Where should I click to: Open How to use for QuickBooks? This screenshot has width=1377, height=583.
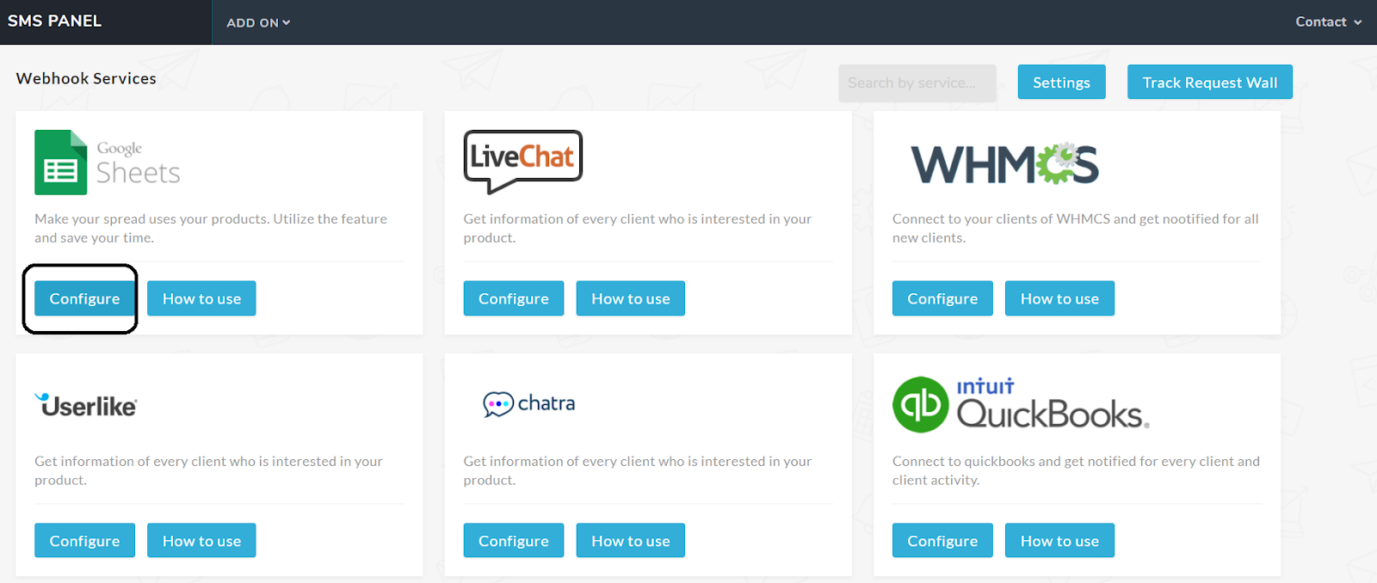[1059, 541]
